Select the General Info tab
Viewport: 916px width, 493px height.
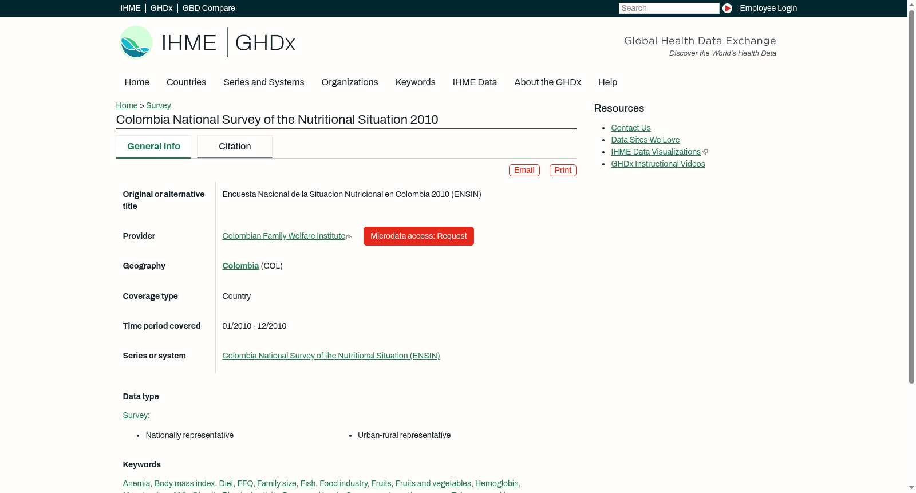point(153,147)
